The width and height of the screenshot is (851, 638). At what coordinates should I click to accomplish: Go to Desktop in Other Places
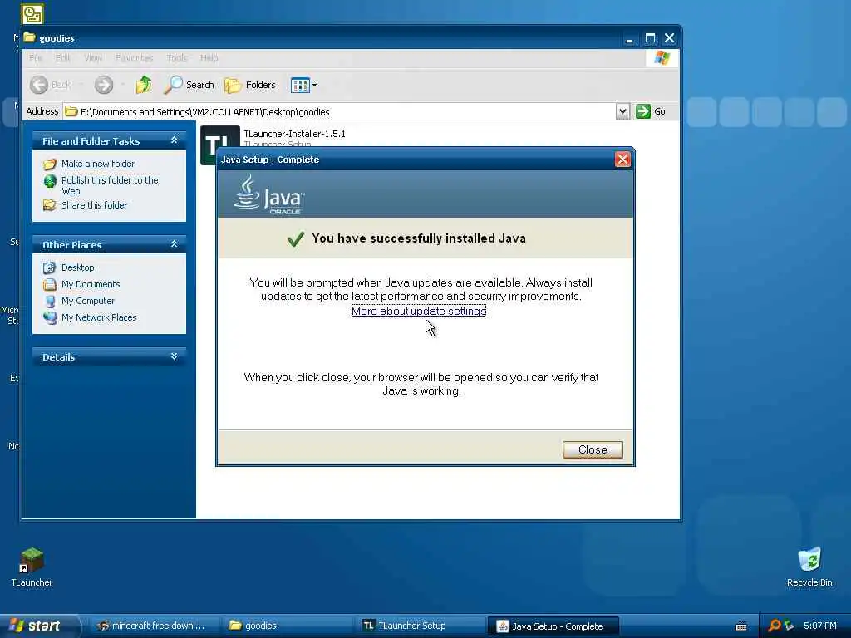point(77,267)
